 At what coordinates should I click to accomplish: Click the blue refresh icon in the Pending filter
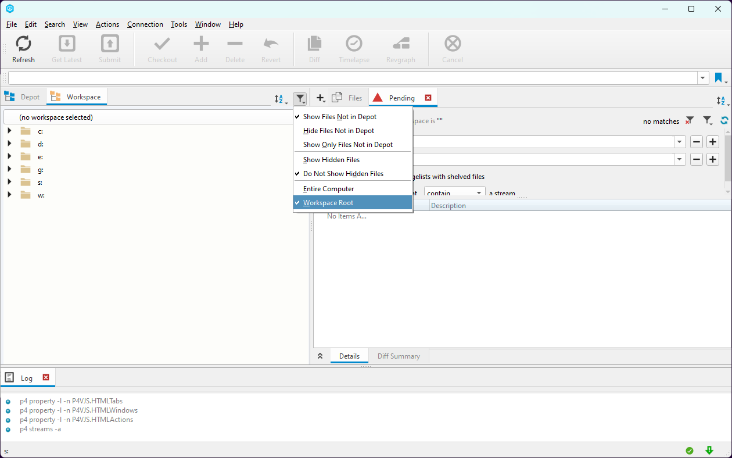tap(724, 121)
